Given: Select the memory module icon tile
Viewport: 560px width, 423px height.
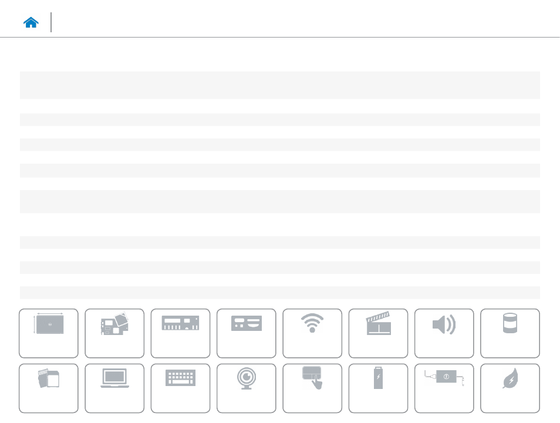Looking at the screenshot, I should pos(180,333).
